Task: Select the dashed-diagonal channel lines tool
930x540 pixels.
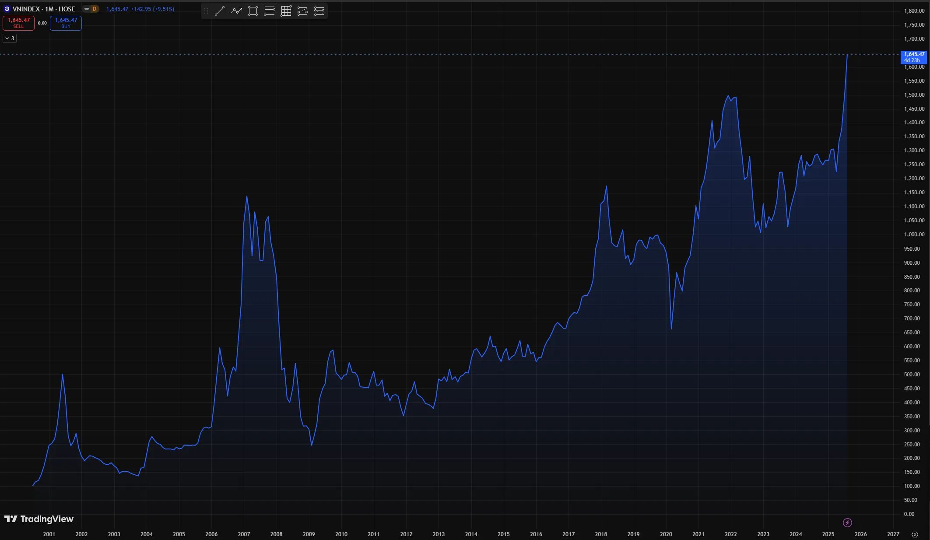Action: (x=302, y=11)
